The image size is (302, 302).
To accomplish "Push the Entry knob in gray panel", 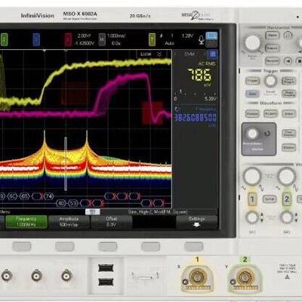I will pyautogui.click(x=252, y=134).
